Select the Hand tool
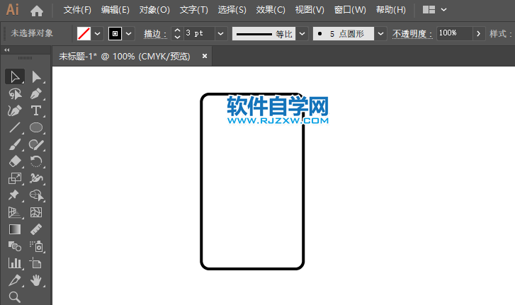 tap(36, 280)
